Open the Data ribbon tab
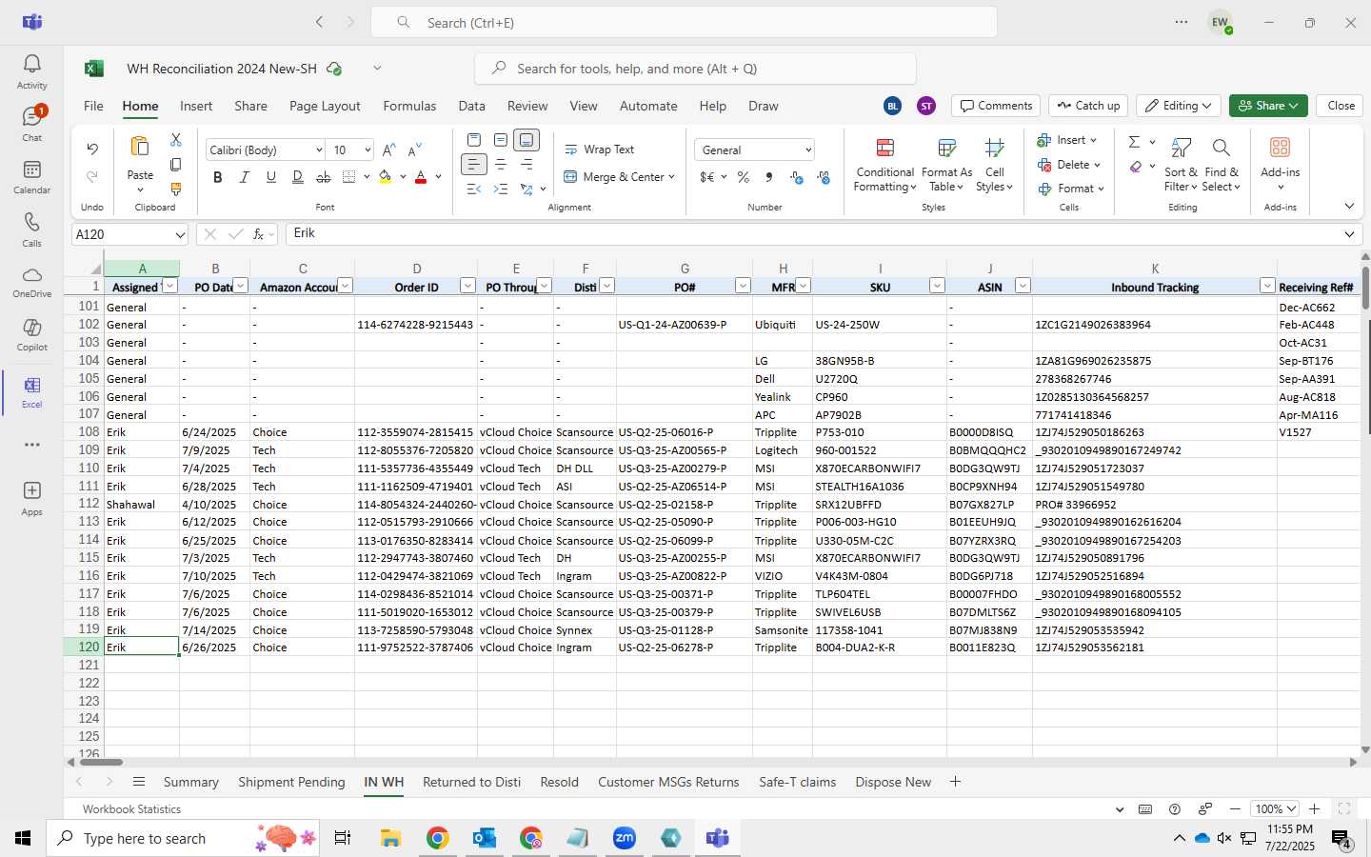 [x=471, y=106]
